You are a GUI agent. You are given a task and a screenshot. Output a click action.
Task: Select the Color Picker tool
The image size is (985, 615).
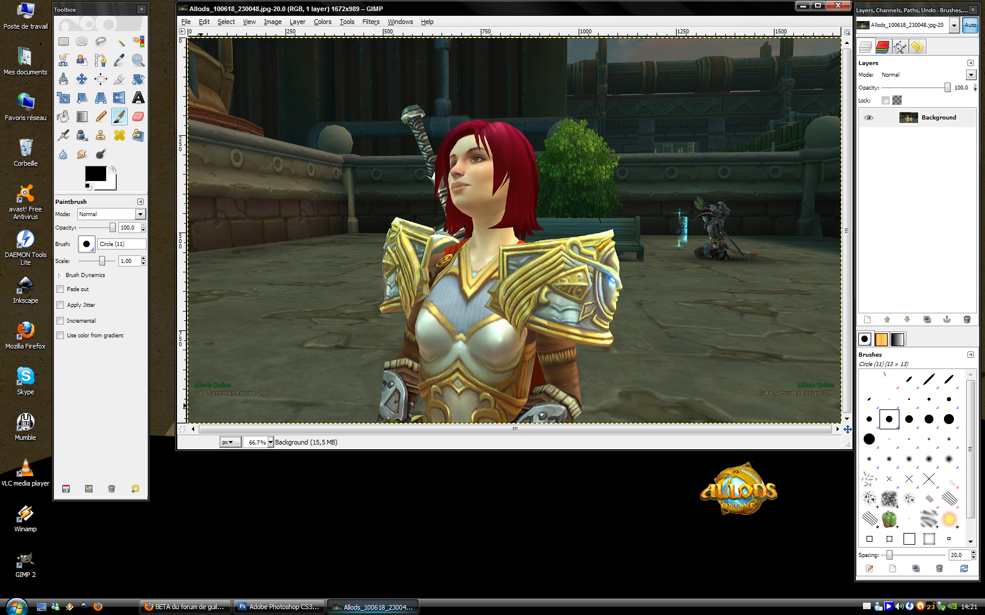tap(120, 60)
